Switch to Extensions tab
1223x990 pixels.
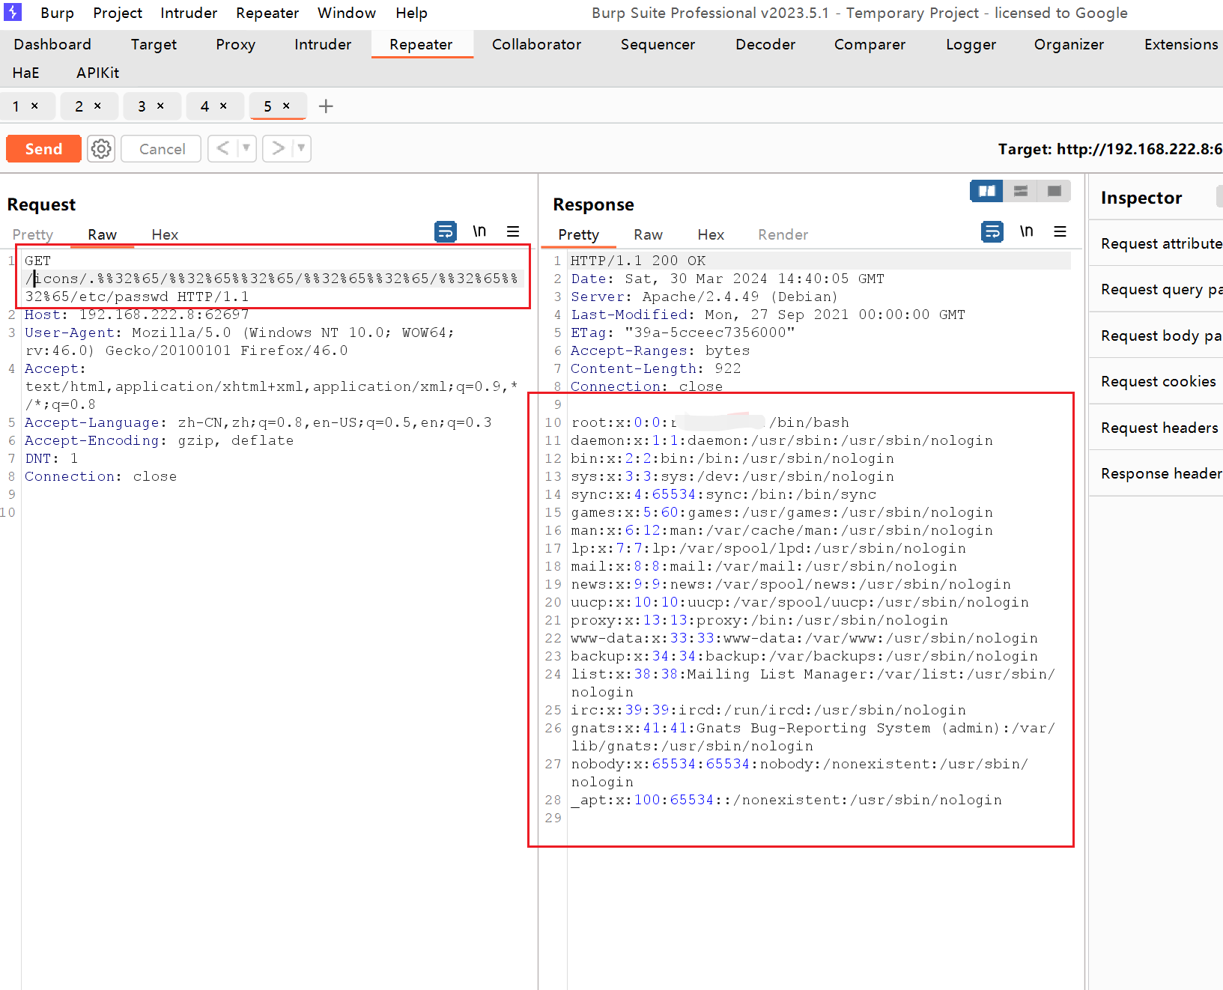coord(1180,44)
